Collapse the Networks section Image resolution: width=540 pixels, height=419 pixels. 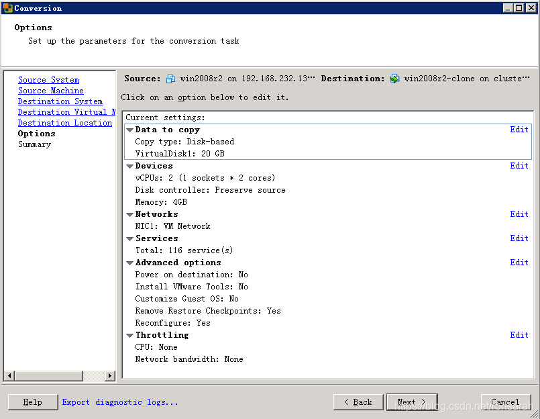tap(130, 214)
